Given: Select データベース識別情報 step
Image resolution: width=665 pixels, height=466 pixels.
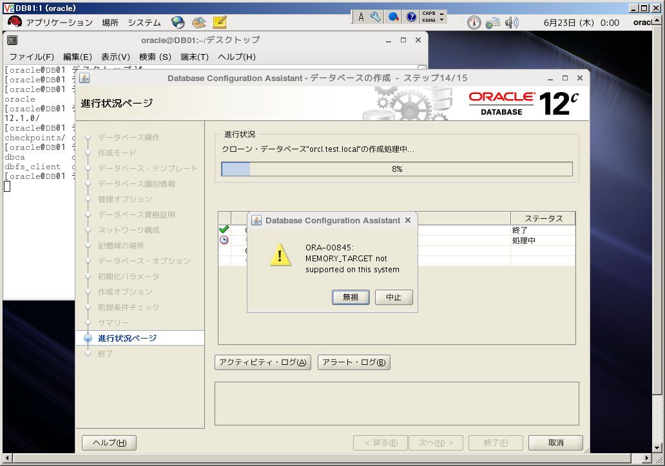Looking at the screenshot, I should point(137,184).
